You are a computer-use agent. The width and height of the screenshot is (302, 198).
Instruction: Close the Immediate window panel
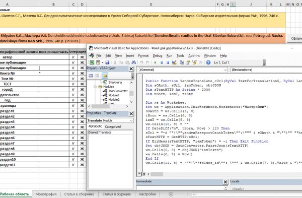tap(225, 181)
